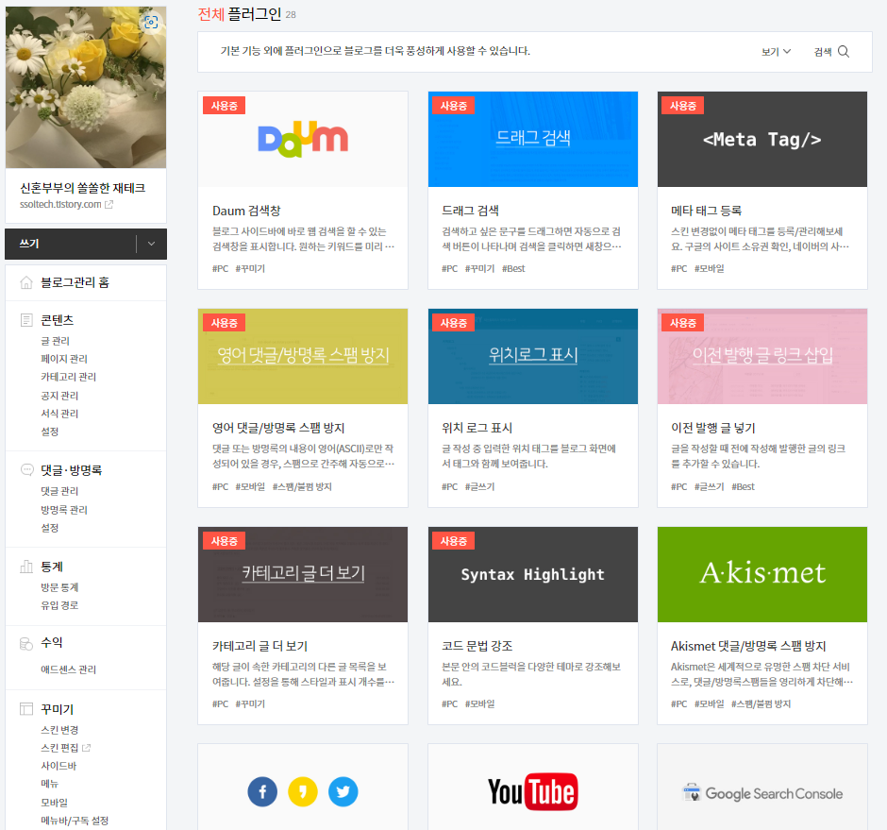Open the 위치로그 표시 plugin banner
887x830 pixels.
coord(533,356)
